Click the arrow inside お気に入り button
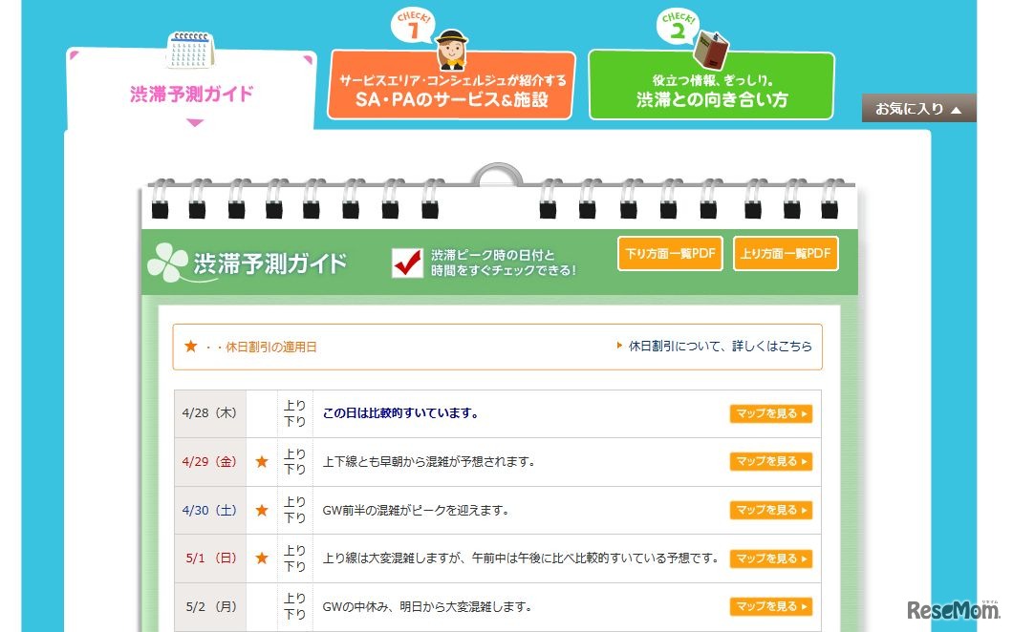 (x=956, y=108)
